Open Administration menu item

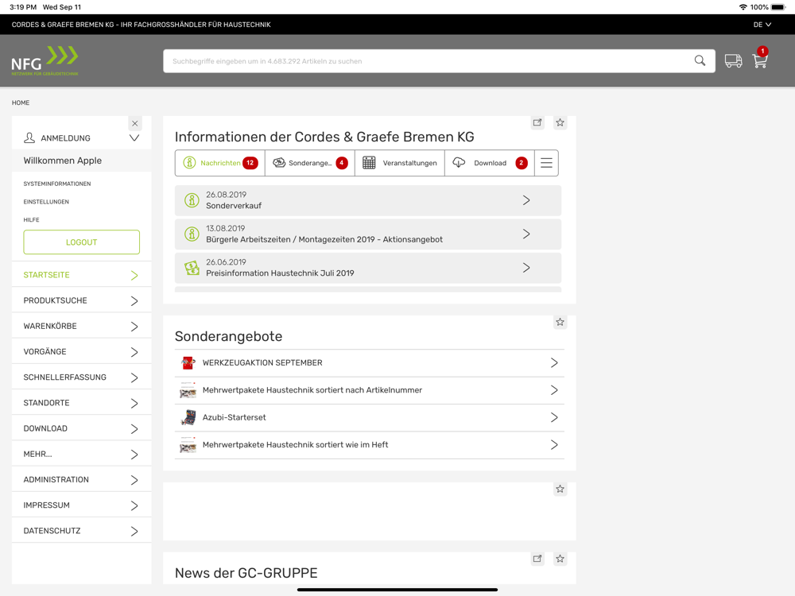click(x=81, y=479)
